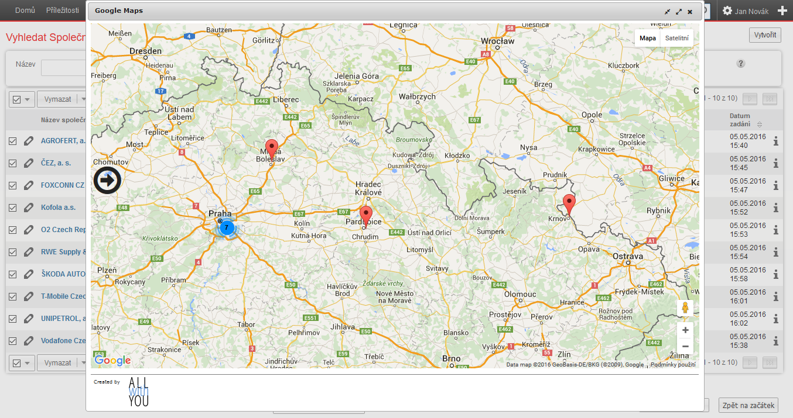Show info for 05.05.2016 15:40 row
This screenshot has width=793, height=418.
(x=776, y=141)
